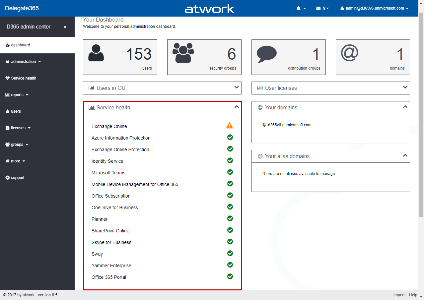Click the Exchange Online warning icon
This screenshot has height=300, width=424.
click(230, 126)
